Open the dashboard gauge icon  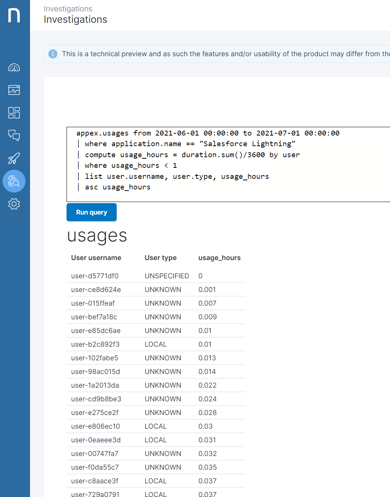[x=14, y=68]
